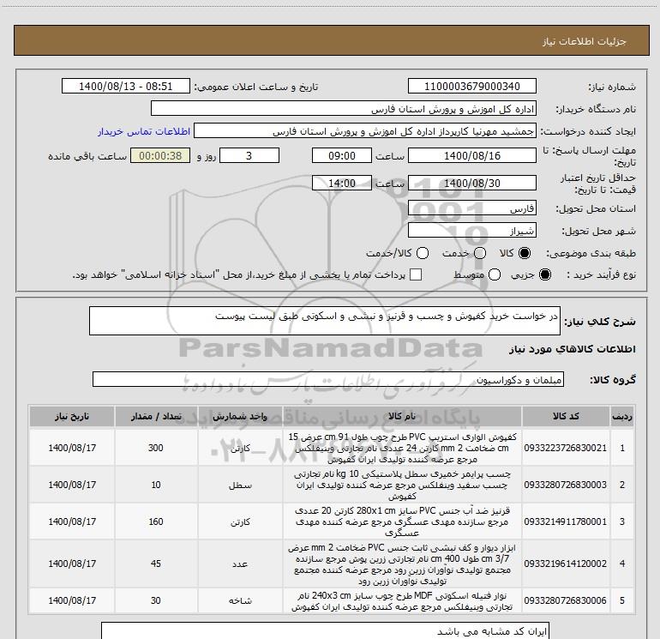Click the countdown timer 00:00:38

click(x=160, y=155)
